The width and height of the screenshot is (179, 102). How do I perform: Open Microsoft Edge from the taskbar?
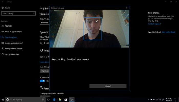pos(54,100)
